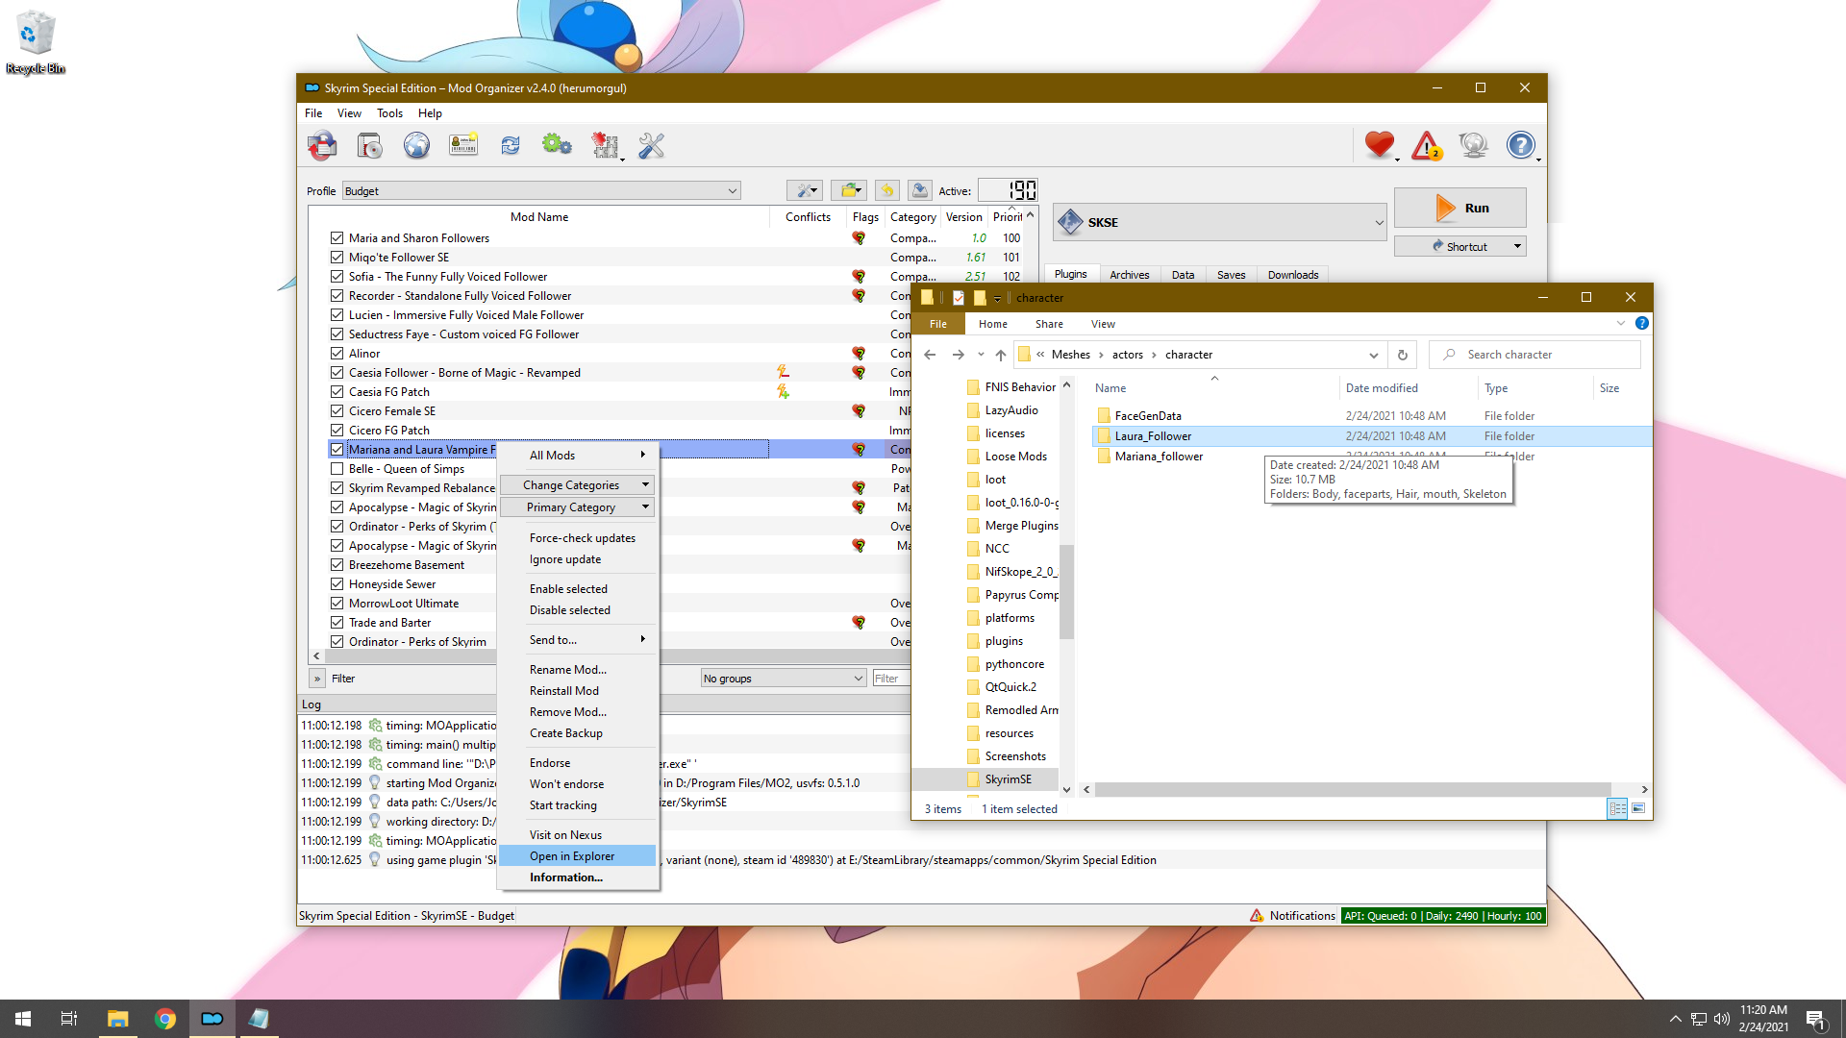This screenshot has height=1038, width=1846.
Task: Sort mod list by Priority column
Action: [1008, 217]
